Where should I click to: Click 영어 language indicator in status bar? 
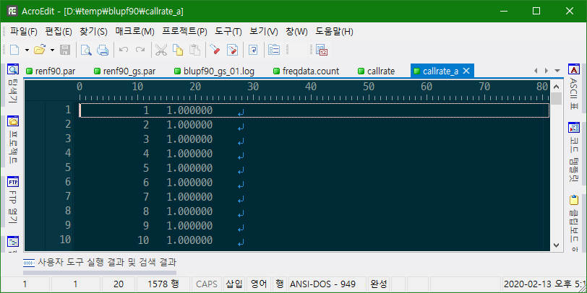tap(259, 284)
